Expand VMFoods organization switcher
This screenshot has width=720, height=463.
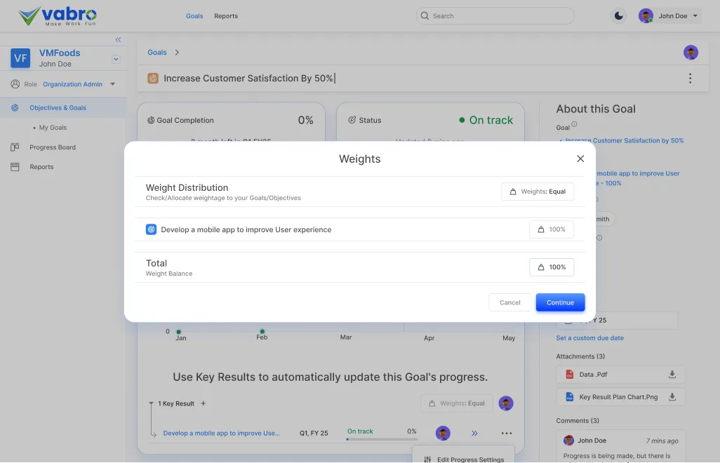point(116,60)
